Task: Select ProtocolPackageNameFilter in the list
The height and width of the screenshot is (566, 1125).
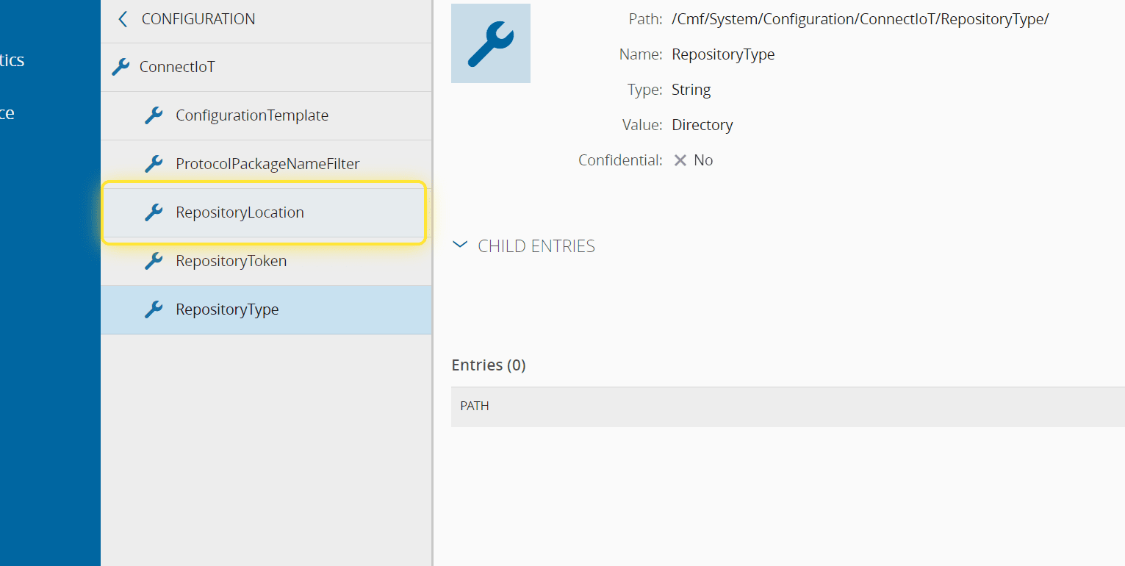Action: coord(267,164)
